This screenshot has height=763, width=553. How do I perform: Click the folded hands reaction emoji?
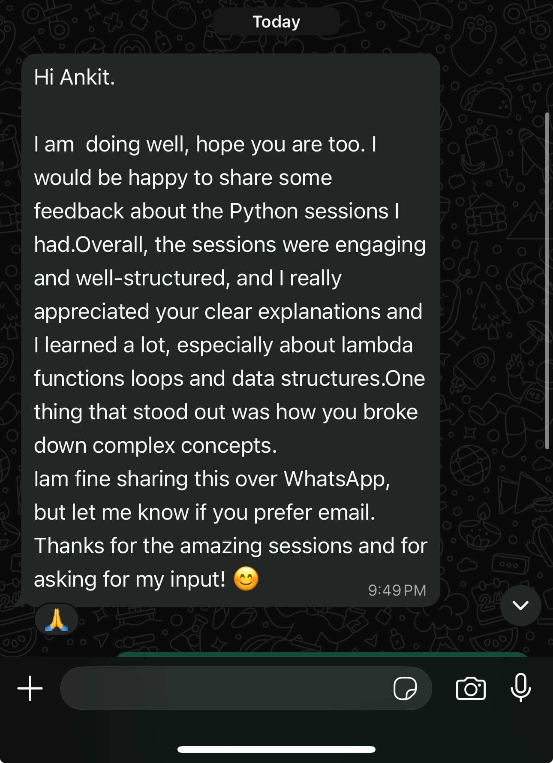pos(57,620)
